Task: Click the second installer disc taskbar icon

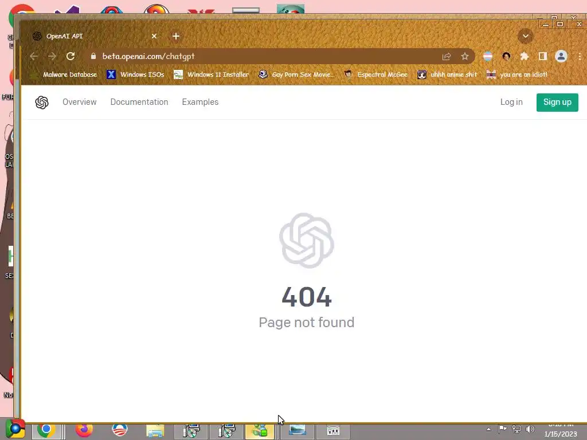Action: tap(226, 431)
